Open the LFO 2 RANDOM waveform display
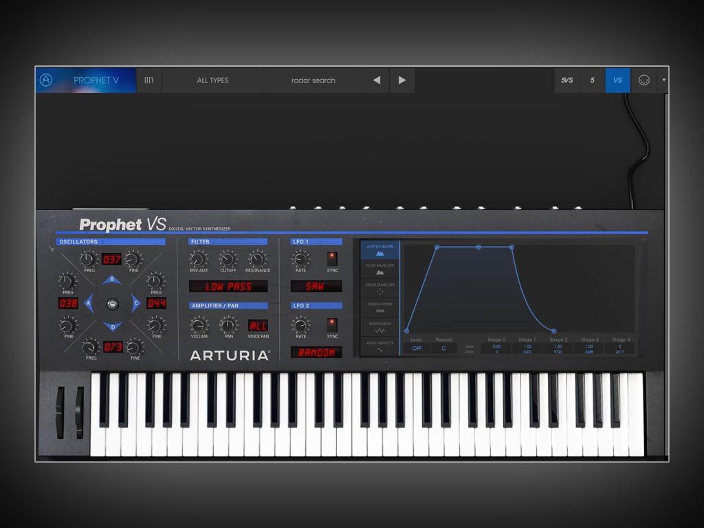704x528 pixels. [x=316, y=353]
